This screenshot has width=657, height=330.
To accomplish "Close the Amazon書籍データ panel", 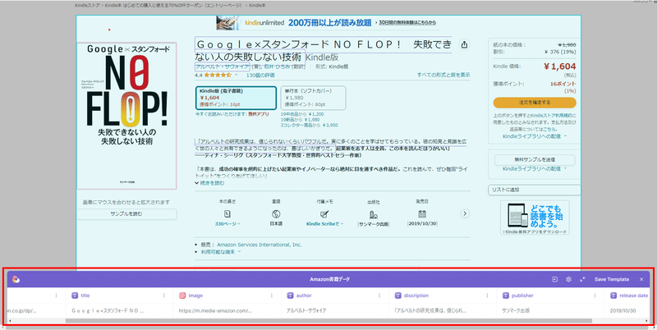I will [x=641, y=279].
